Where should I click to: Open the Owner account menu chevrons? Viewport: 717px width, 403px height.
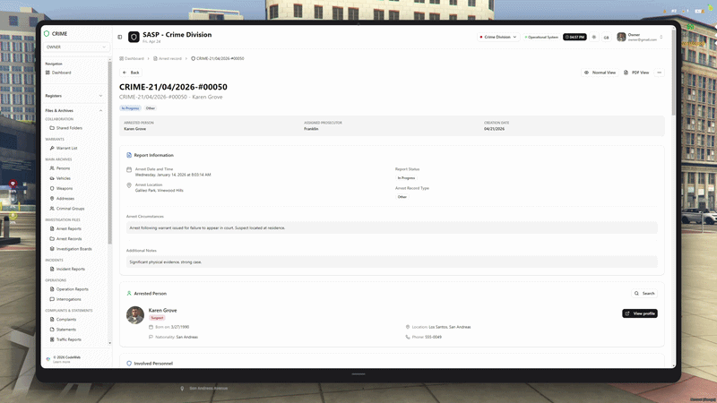pos(661,37)
